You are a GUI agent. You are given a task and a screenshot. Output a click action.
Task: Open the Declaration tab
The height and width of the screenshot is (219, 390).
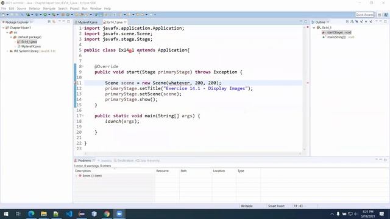tap(124, 161)
